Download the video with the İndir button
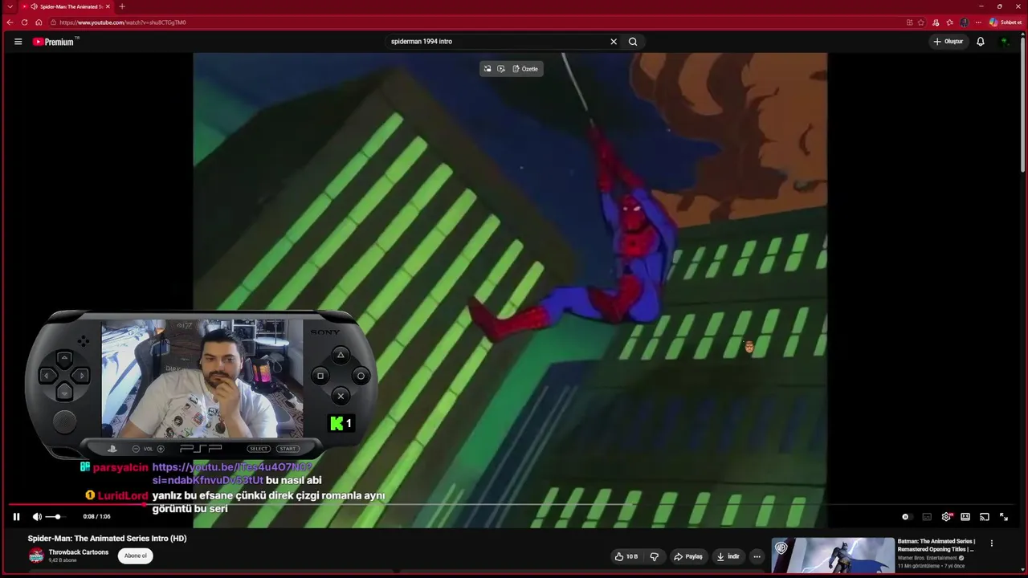 (728, 556)
